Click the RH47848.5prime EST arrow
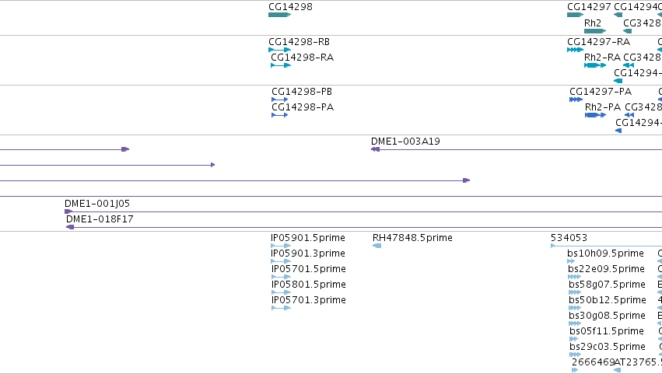Screen dimensions: 662x374 tap(377, 246)
